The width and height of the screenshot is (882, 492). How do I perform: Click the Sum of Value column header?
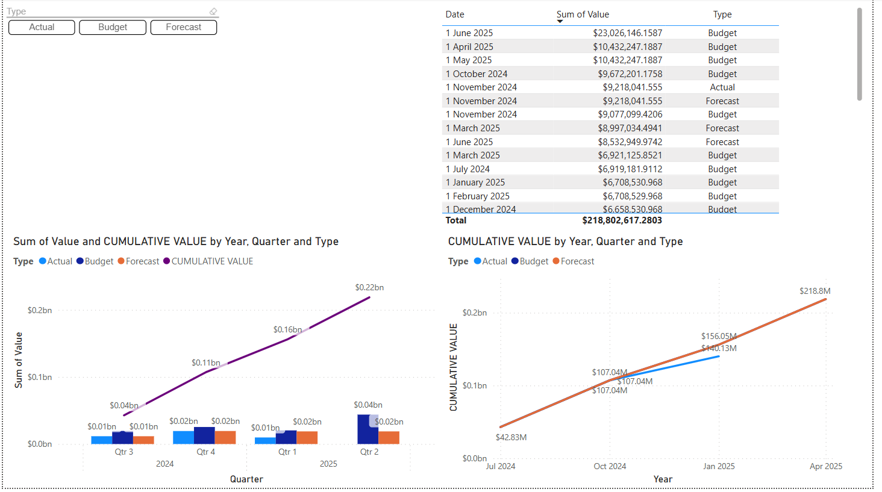tap(583, 14)
